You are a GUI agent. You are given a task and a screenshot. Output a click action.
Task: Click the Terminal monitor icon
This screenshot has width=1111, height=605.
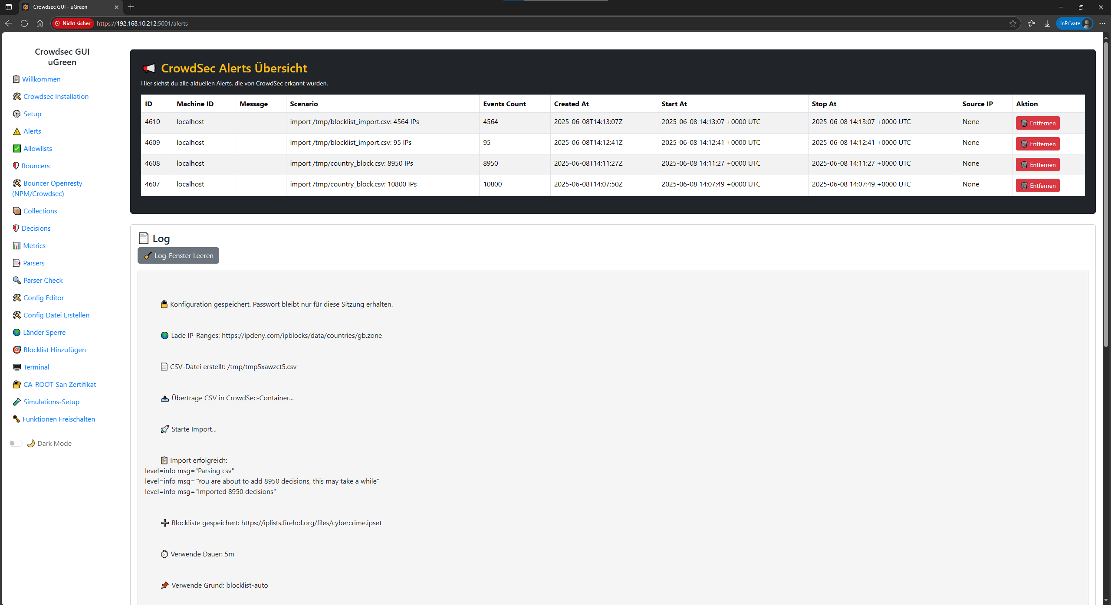(x=16, y=367)
